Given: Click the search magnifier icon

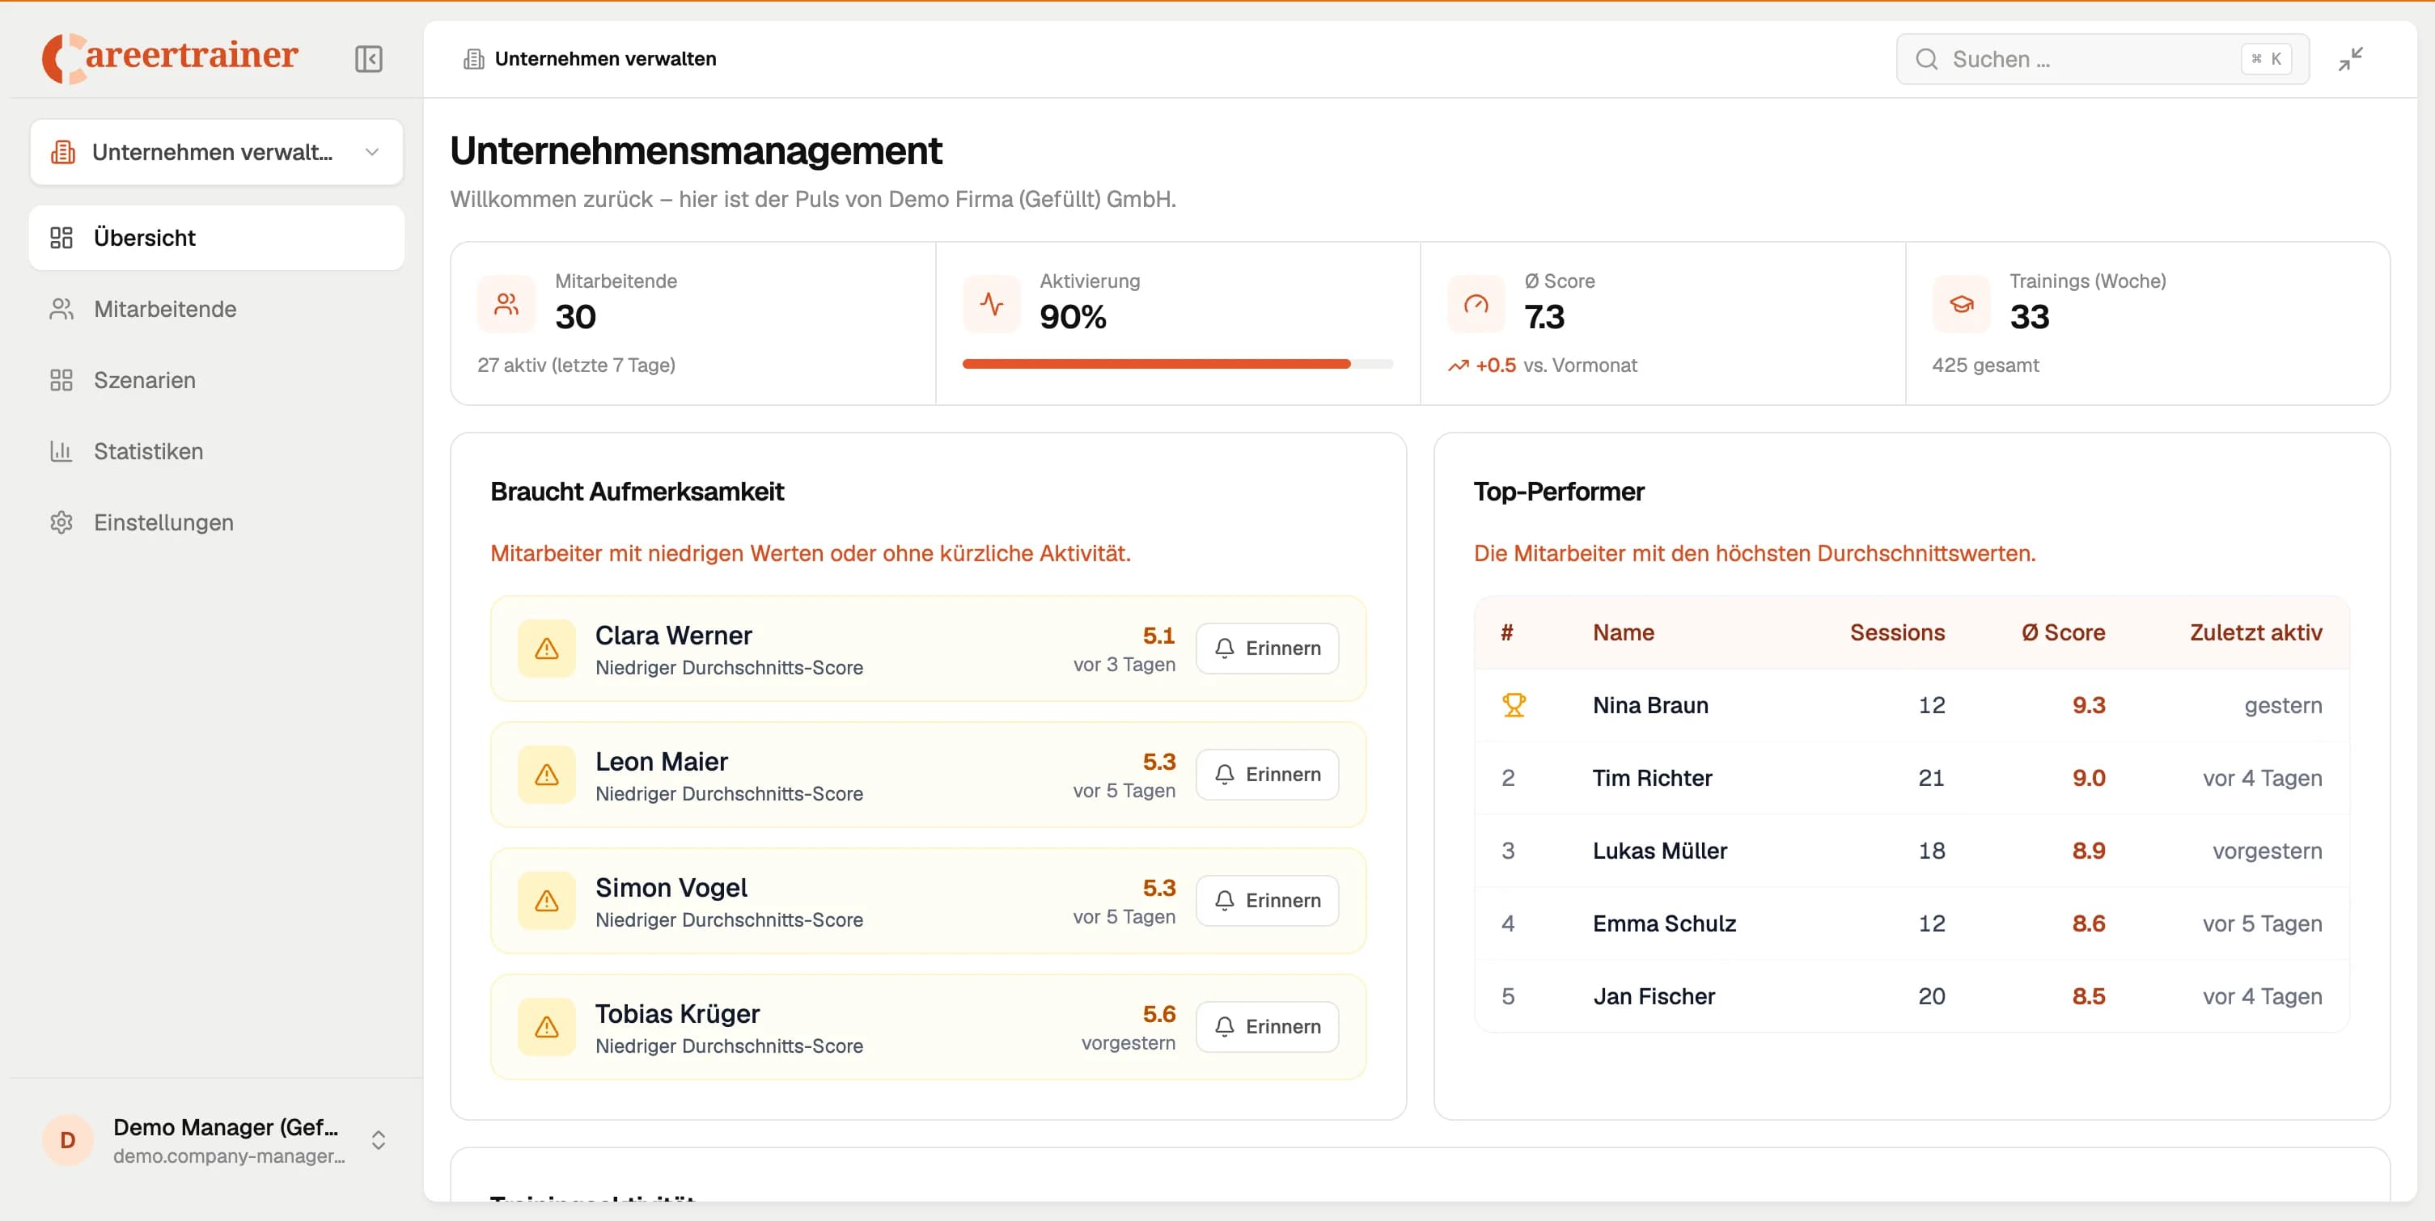Looking at the screenshot, I should point(1926,58).
